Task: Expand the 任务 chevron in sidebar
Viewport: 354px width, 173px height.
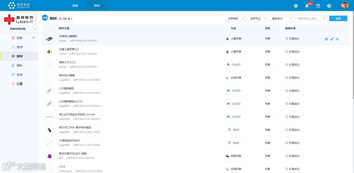Action: pyautogui.click(x=34, y=38)
